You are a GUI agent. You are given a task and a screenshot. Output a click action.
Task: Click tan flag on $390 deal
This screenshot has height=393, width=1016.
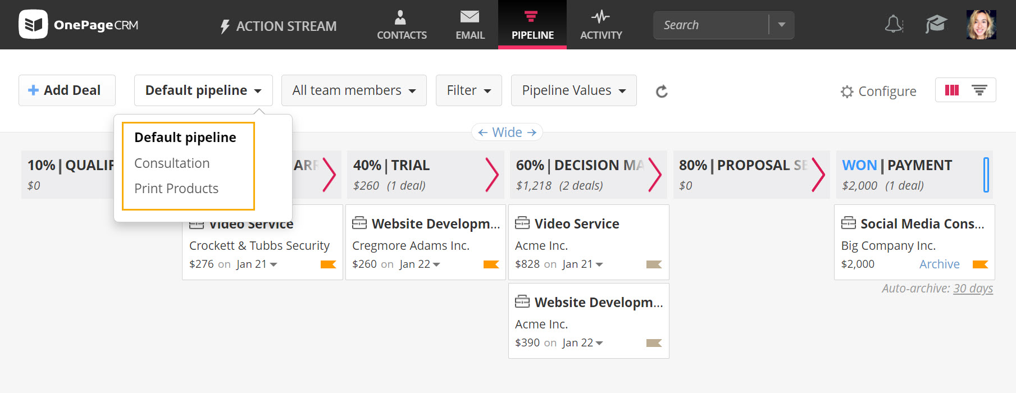tap(654, 343)
